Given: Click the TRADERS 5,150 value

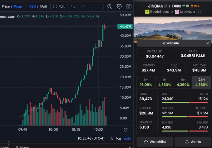Looking at the screenshot, I should point(144,127).
